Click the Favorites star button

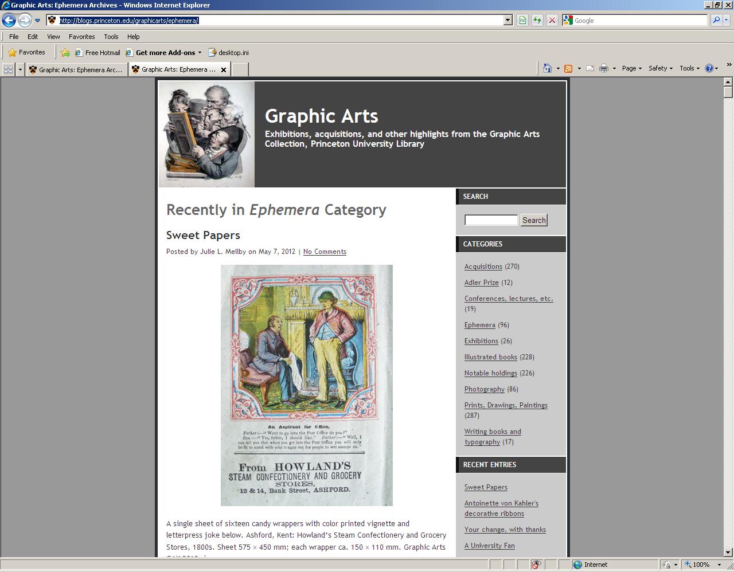(x=26, y=52)
